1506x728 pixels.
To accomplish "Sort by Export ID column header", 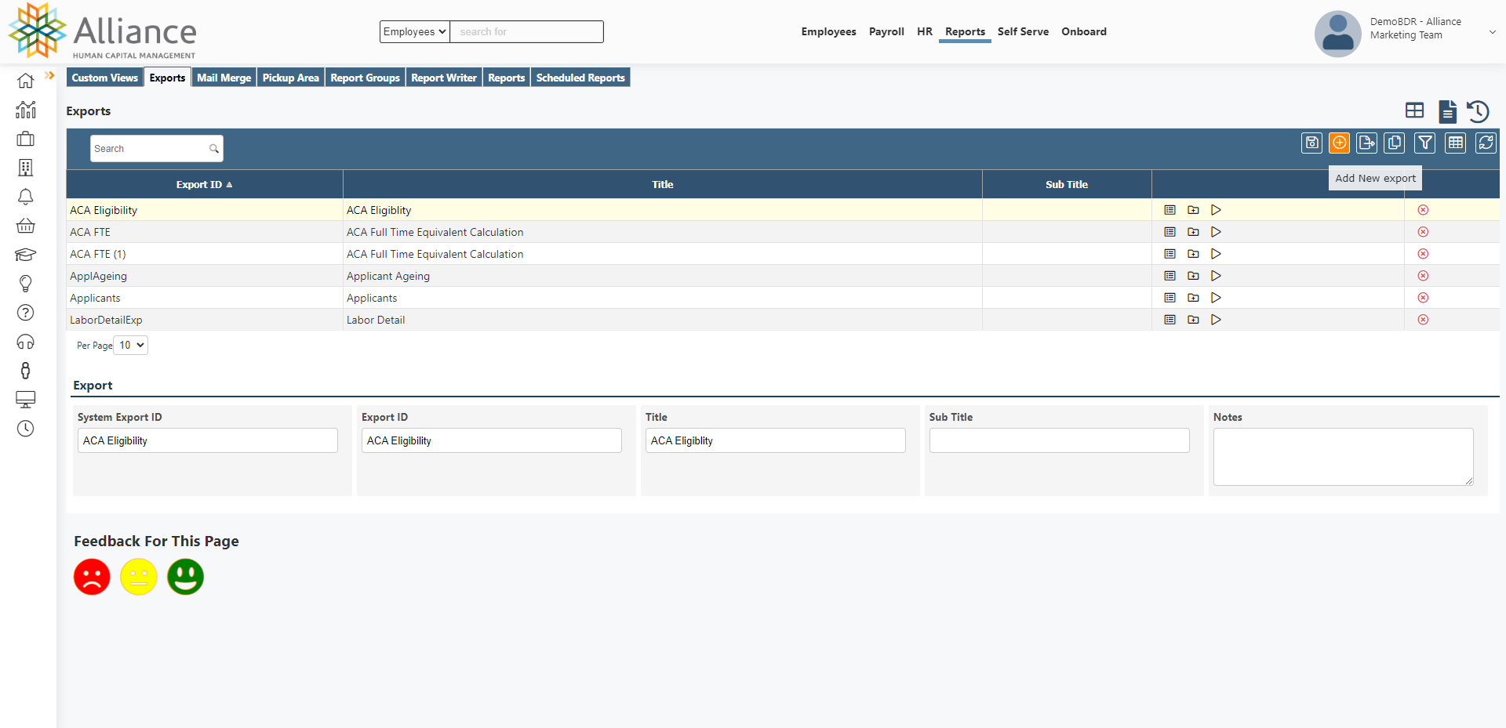I will point(204,185).
